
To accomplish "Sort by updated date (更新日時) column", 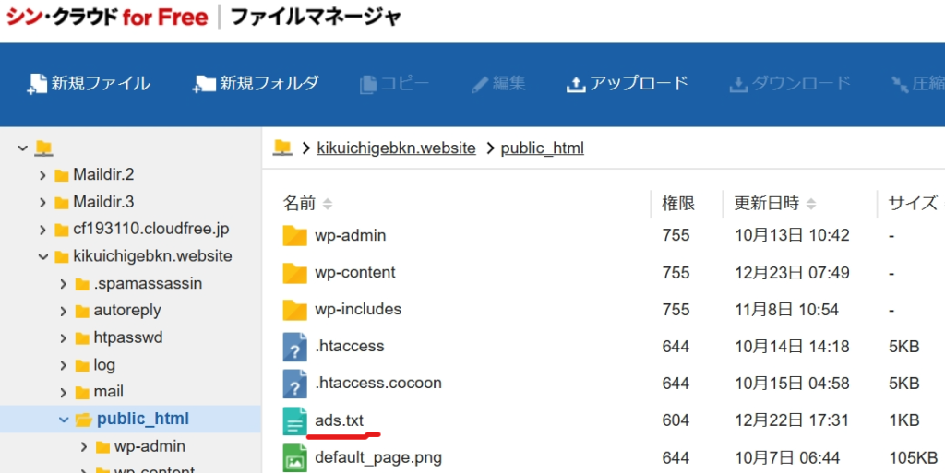I will [766, 203].
